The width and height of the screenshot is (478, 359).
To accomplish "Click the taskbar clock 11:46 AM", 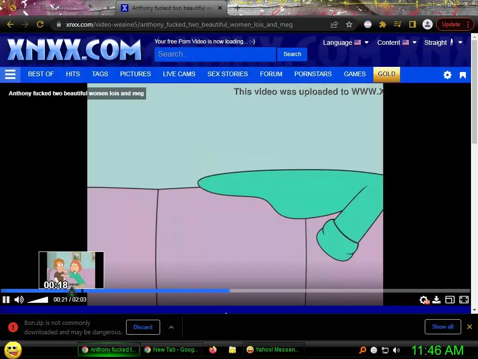I will click(437, 350).
